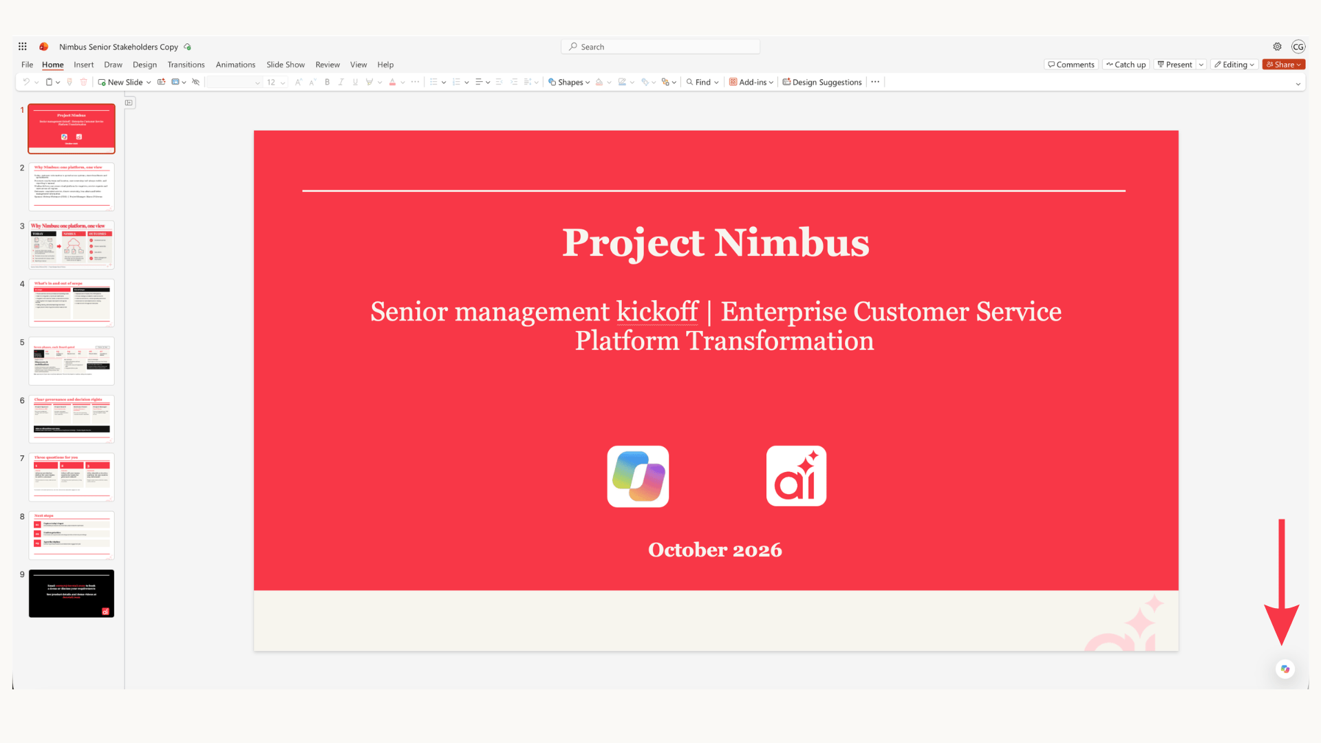The width and height of the screenshot is (1321, 743).
Task: Open the Copilot floating button
Action: click(1285, 669)
